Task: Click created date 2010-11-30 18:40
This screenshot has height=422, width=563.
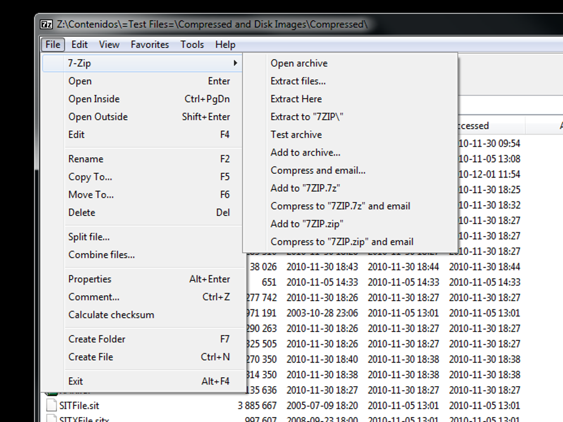Action: coord(322,359)
